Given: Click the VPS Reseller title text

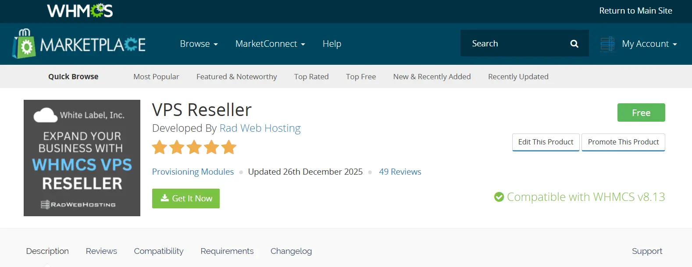Looking at the screenshot, I should [x=202, y=110].
